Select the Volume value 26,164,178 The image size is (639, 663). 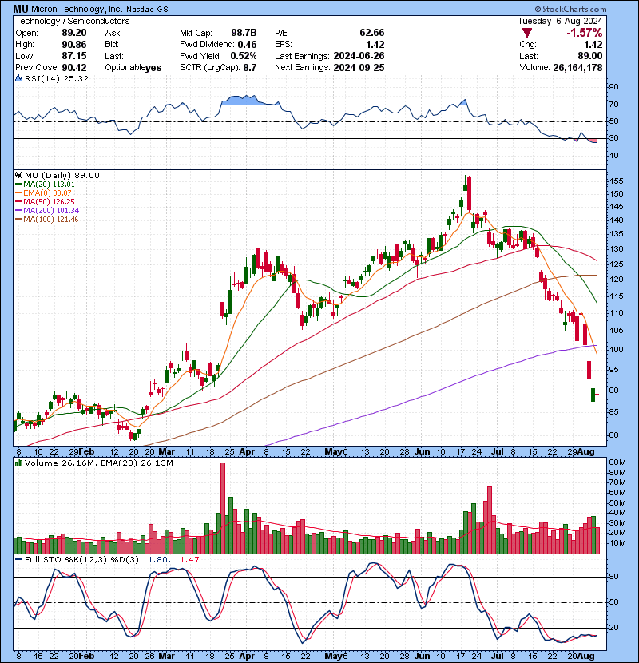click(577, 68)
